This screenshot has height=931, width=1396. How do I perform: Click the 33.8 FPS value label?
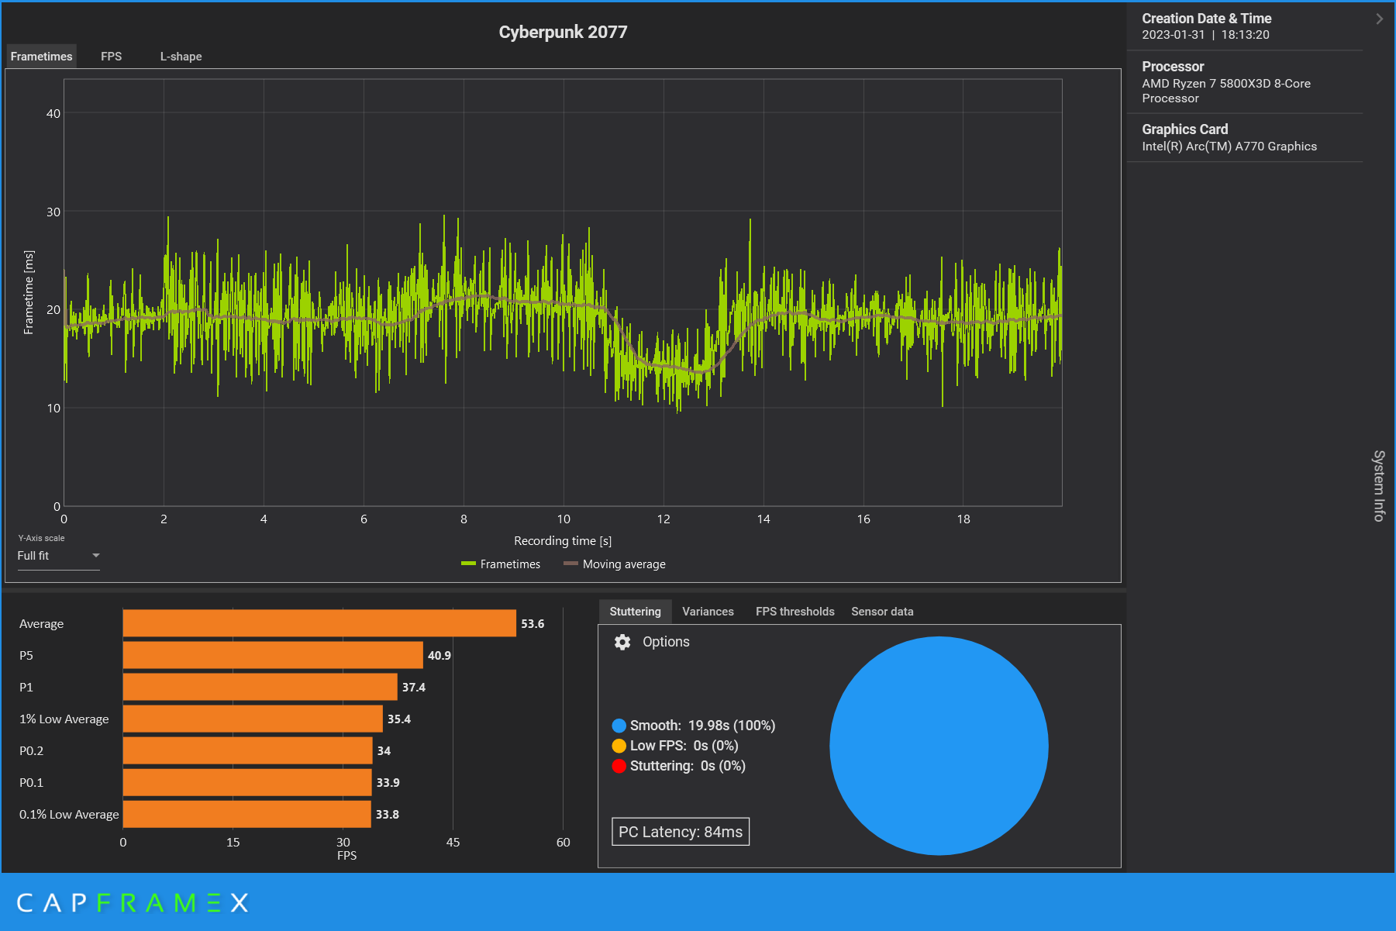tap(388, 814)
